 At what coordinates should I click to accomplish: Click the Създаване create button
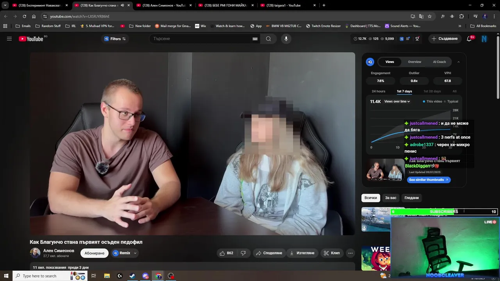point(445,39)
